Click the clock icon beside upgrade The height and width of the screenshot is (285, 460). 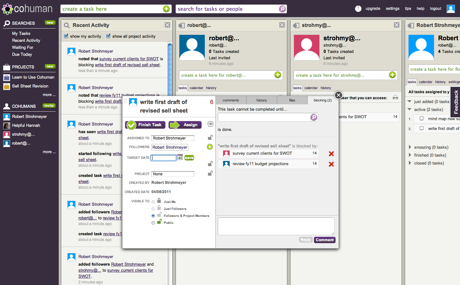pyautogui.click(x=358, y=9)
